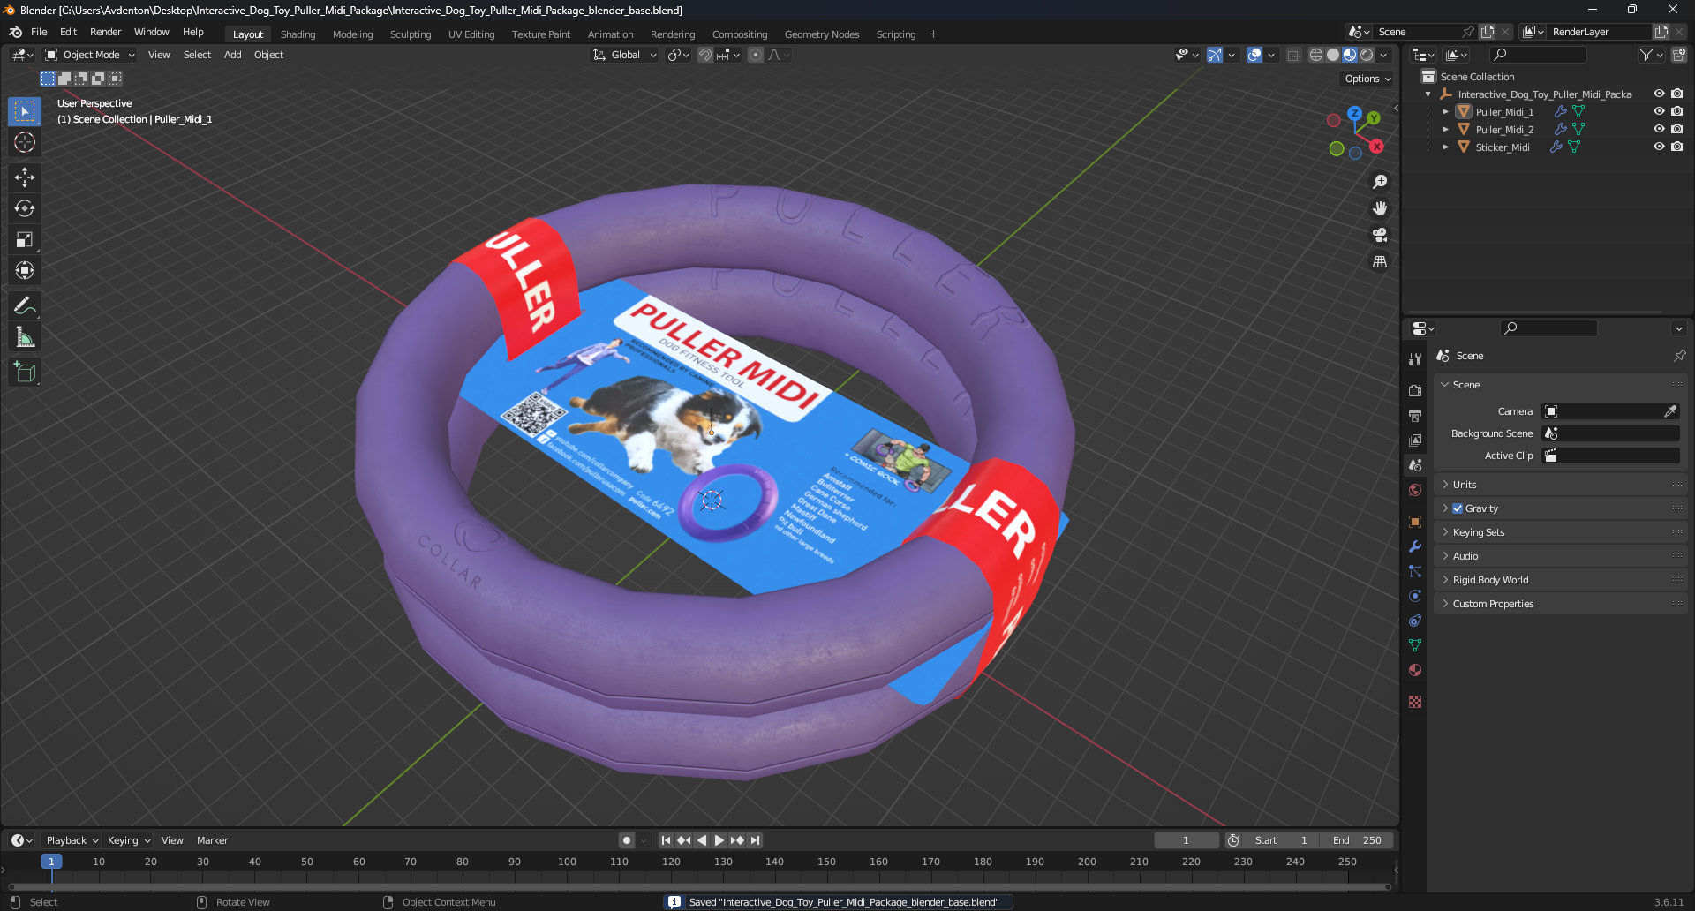Screen dimensions: 1695x911
Task: Open the Output properties tab
Action: pyautogui.click(x=1415, y=415)
